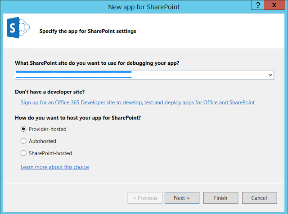Screen dimensions: 288x214
Task: Open the Learn more about this choice link
Action: click(55, 167)
